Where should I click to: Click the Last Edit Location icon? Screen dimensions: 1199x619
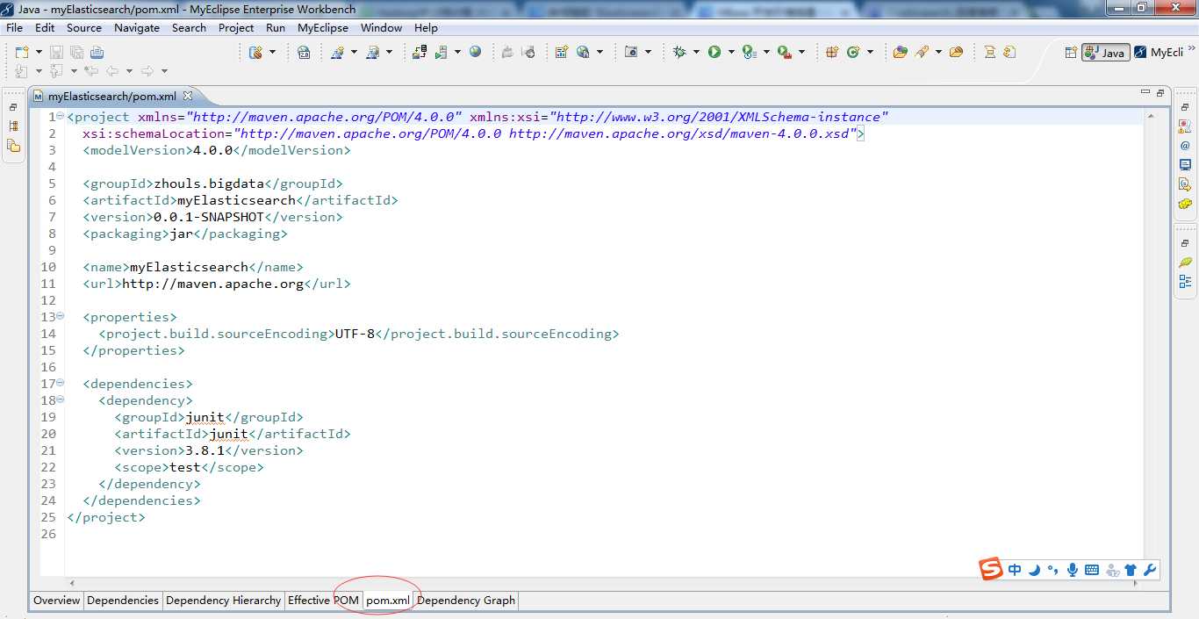[x=91, y=71]
